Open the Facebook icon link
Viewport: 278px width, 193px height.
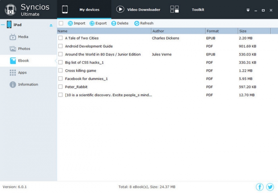point(260,187)
